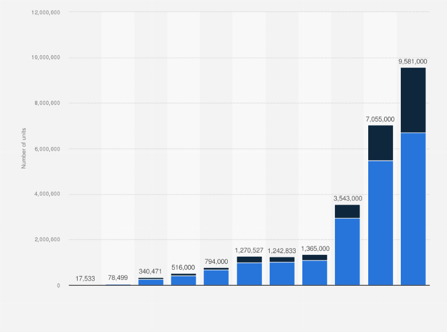
Task: Click the 1,365,000 value label
Action: 315,248
